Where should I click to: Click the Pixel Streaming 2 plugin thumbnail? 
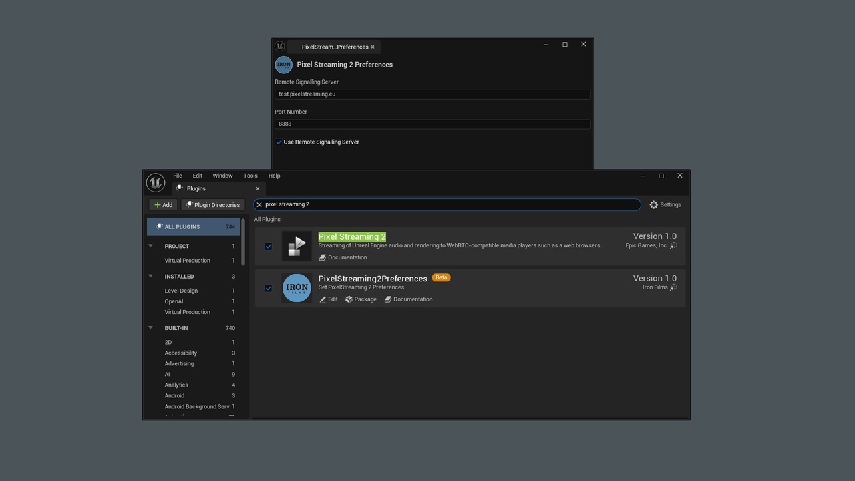click(x=297, y=246)
